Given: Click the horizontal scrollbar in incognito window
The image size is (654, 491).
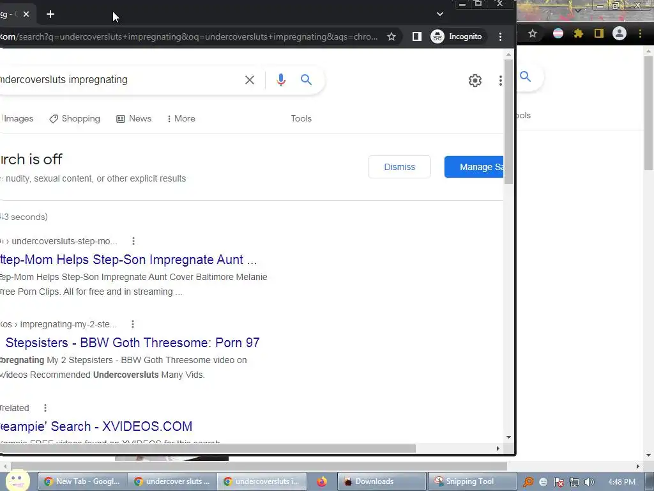Looking at the screenshot, I should point(208,448).
